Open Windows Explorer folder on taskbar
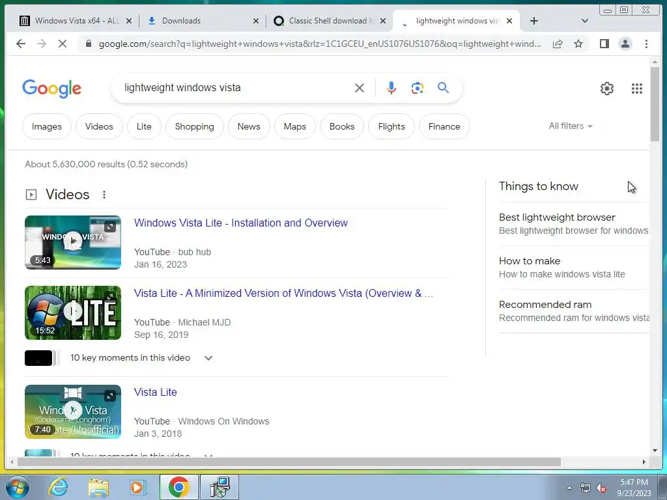This screenshot has height=500, width=667. click(x=98, y=488)
